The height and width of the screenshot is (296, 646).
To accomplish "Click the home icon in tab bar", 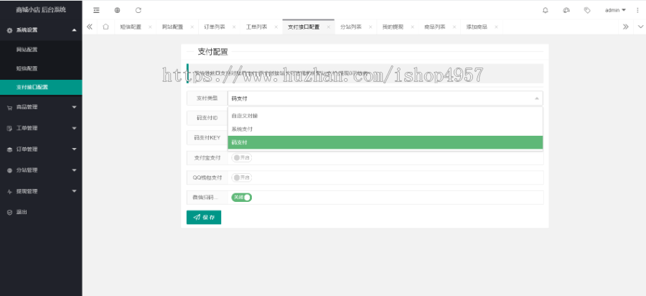I will 106,27.
